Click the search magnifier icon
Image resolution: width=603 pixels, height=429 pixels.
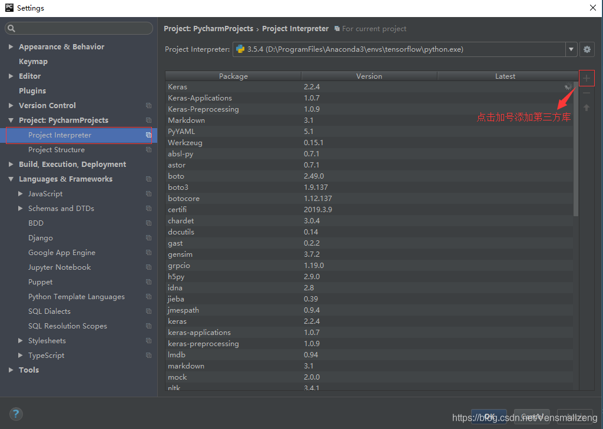pos(11,28)
